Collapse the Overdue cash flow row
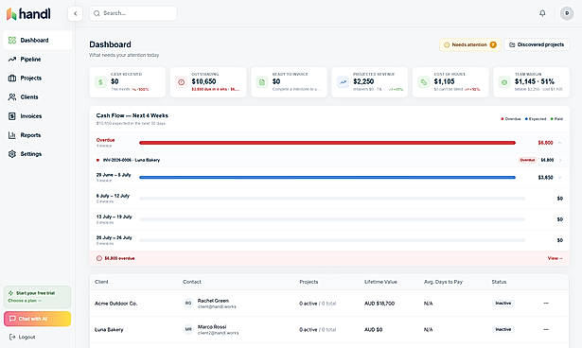582x348 pixels. (559, 143)
